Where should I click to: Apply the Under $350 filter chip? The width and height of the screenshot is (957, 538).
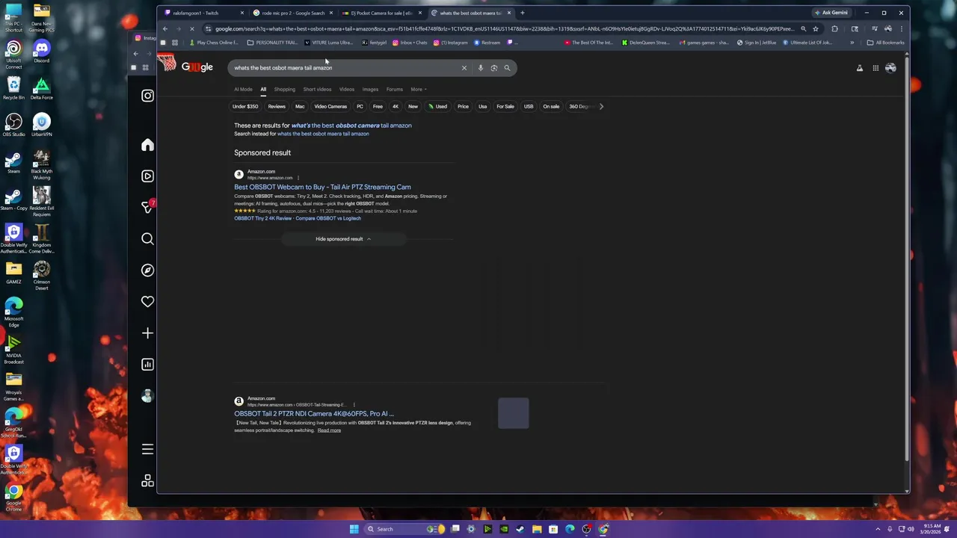point(245,107)
